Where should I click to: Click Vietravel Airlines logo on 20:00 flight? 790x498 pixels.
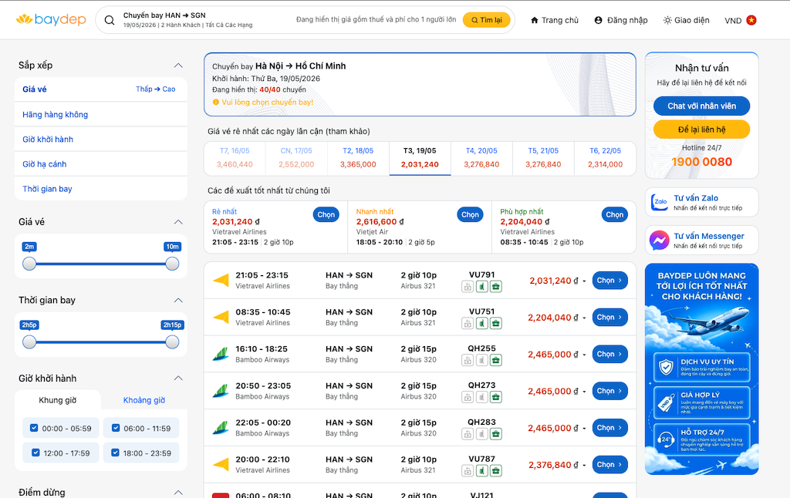coord(221,464)
